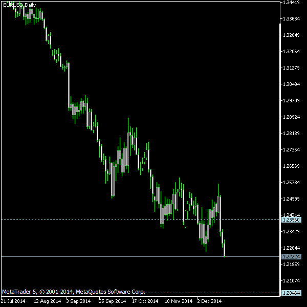The height and width of the screenshot is (307, 307).
Task: Click the long bearish candle dropping from 1.31279 to 1.29400
Action: [x=69, y=85]
